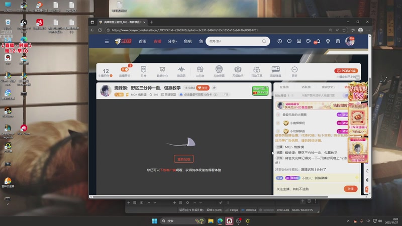Click the share arrow icon beside 关注
The image size is (402, 226).
pyautogui.click(x=214, y=87)
